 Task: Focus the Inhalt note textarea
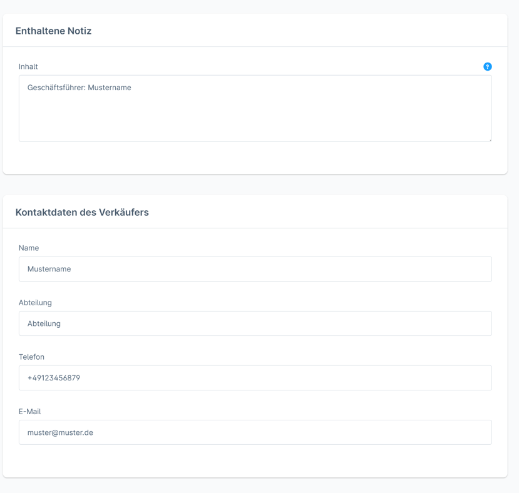[255, 108]
